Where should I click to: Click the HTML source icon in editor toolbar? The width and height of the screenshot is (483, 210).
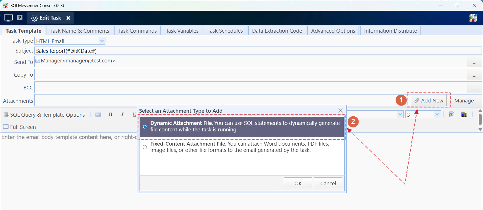coord(98,115)
